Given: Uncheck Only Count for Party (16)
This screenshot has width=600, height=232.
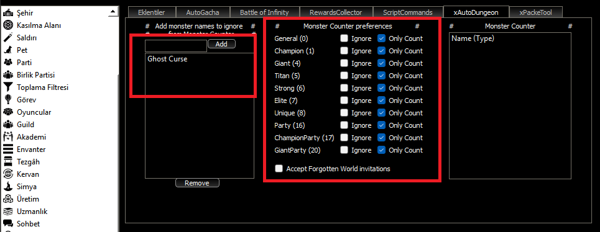Looking at the screenshot, I should click(x=382, y=125).
